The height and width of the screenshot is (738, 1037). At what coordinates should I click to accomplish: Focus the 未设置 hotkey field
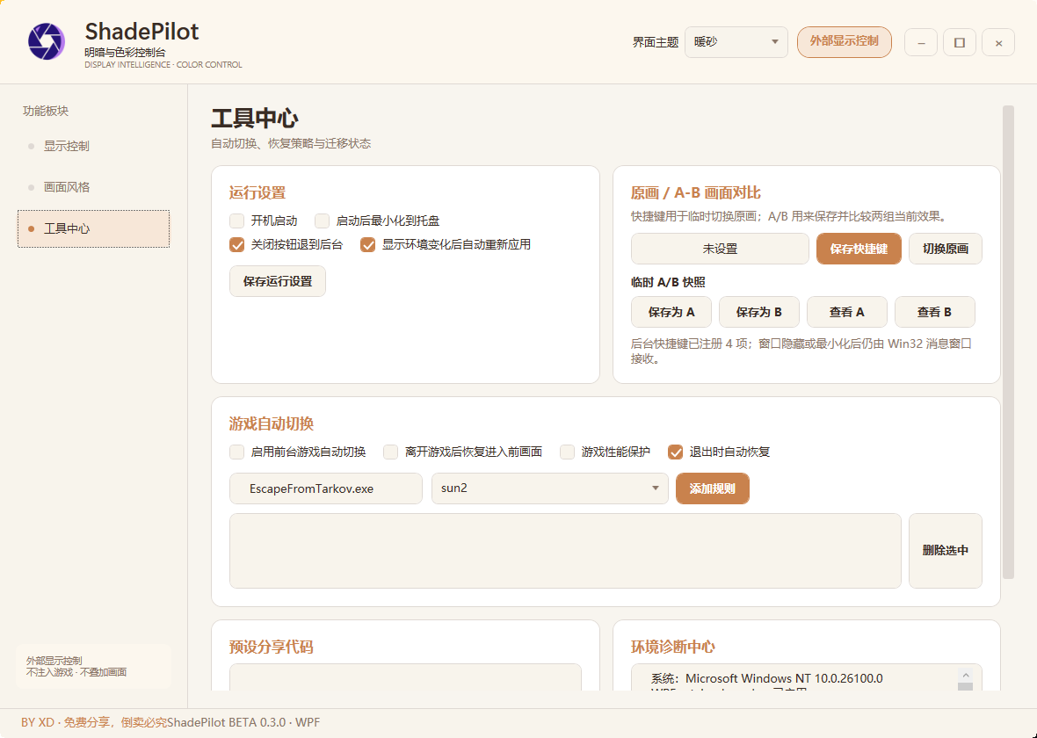720,249
